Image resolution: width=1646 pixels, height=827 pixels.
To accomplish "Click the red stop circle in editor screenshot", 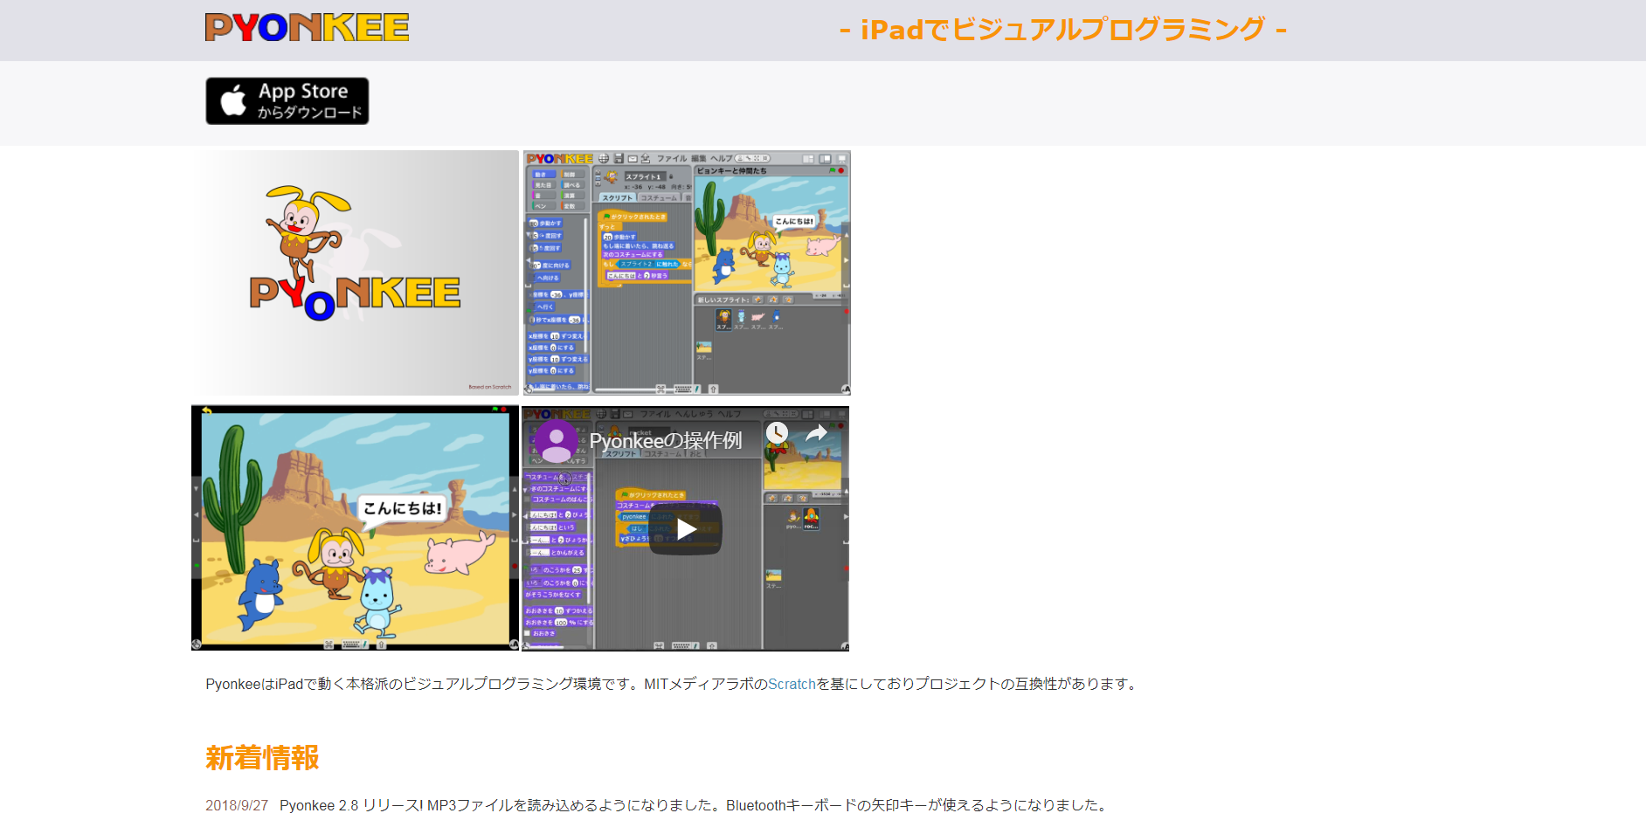I will point(841,171).
